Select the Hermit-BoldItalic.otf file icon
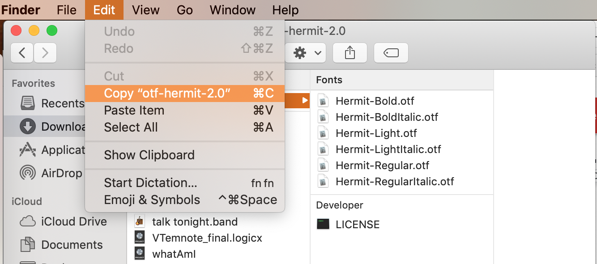Screen dimensions: 597x264 (323, 117)
